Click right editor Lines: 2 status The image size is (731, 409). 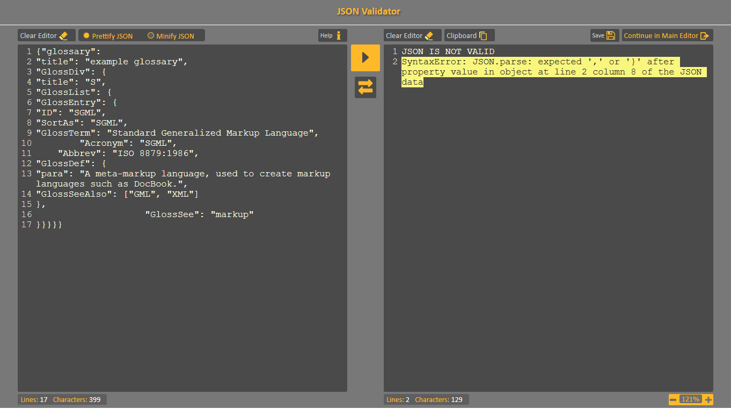tap(398, 399)
